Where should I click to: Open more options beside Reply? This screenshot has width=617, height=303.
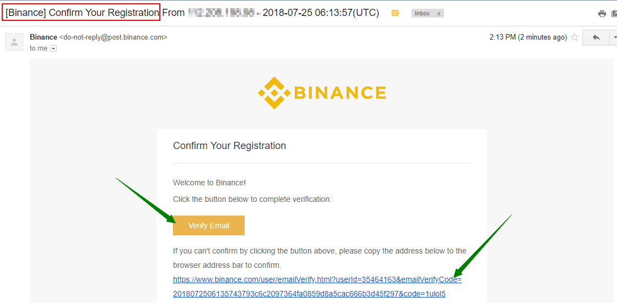click(613, 37)
